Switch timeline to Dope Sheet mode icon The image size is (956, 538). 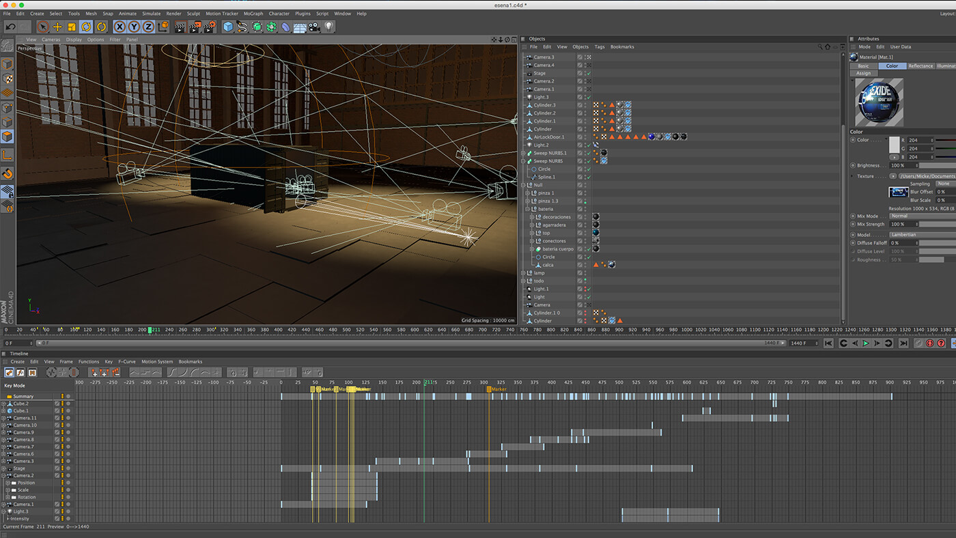pyautogui.click(x=9, y=373)
